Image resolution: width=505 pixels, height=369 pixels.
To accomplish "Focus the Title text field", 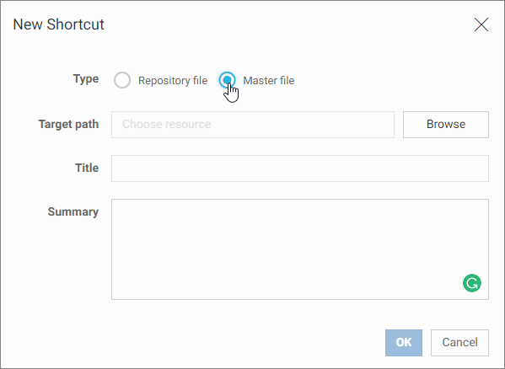I will [300, 168].
